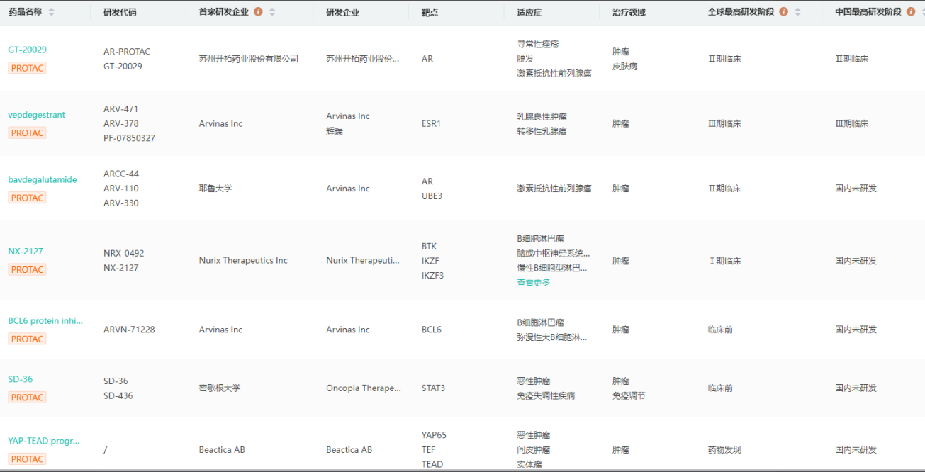The width and height of the screenshot is (925, 472).
Task: Click the 研发代码 column header
Action: click(x=120, y=13)
